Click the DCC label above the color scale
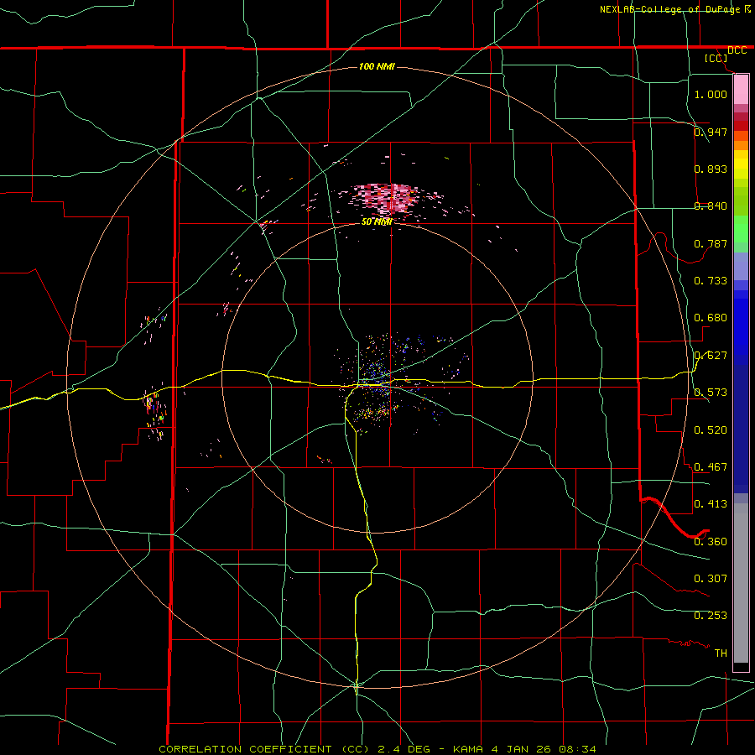Viewport: 755px width, 755px height. click(x=737, y=50)
